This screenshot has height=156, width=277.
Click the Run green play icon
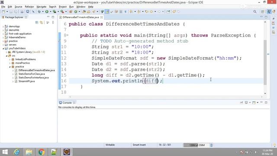click(x=47, y=12)
